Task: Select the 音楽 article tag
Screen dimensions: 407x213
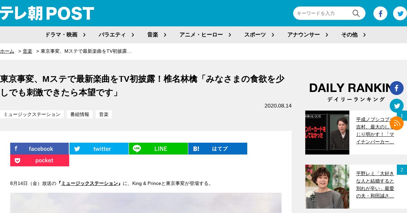Action: tap(104, 114)
